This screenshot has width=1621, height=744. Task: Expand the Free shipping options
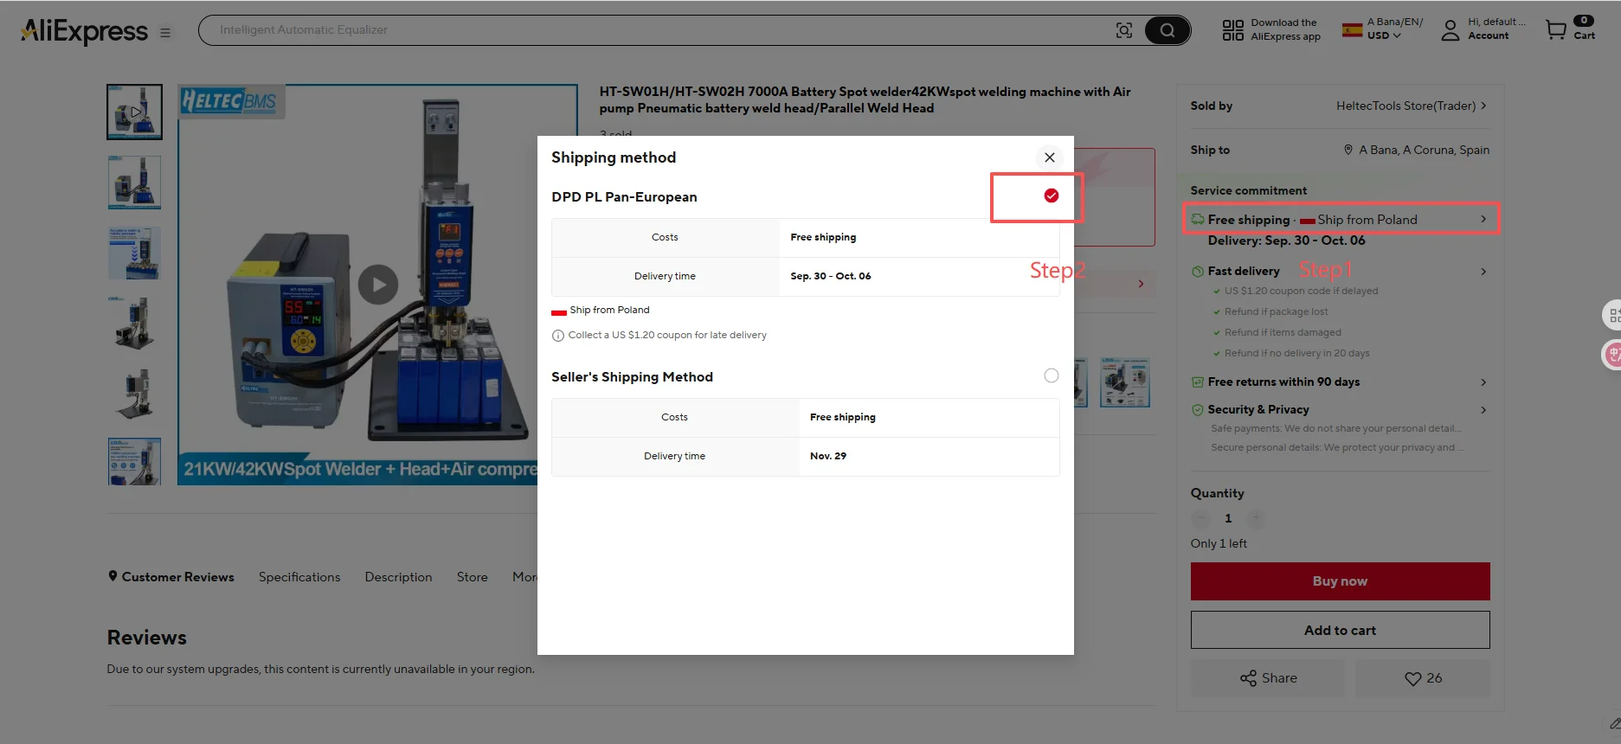click(x=1483, y=219)
